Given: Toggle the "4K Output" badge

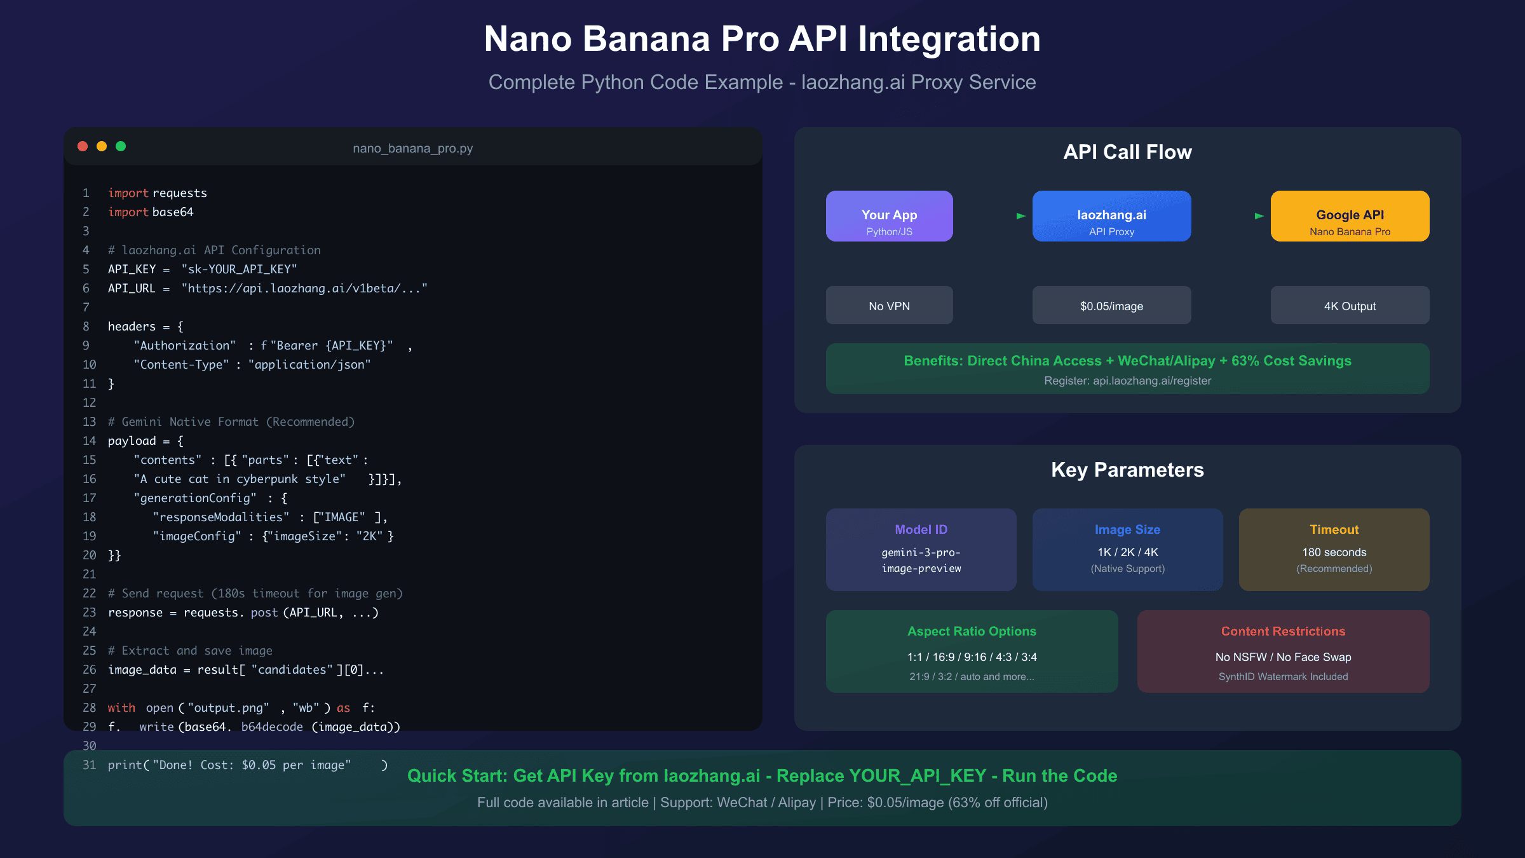Looking at the screenshot, I should click(x=1349, y=305).
